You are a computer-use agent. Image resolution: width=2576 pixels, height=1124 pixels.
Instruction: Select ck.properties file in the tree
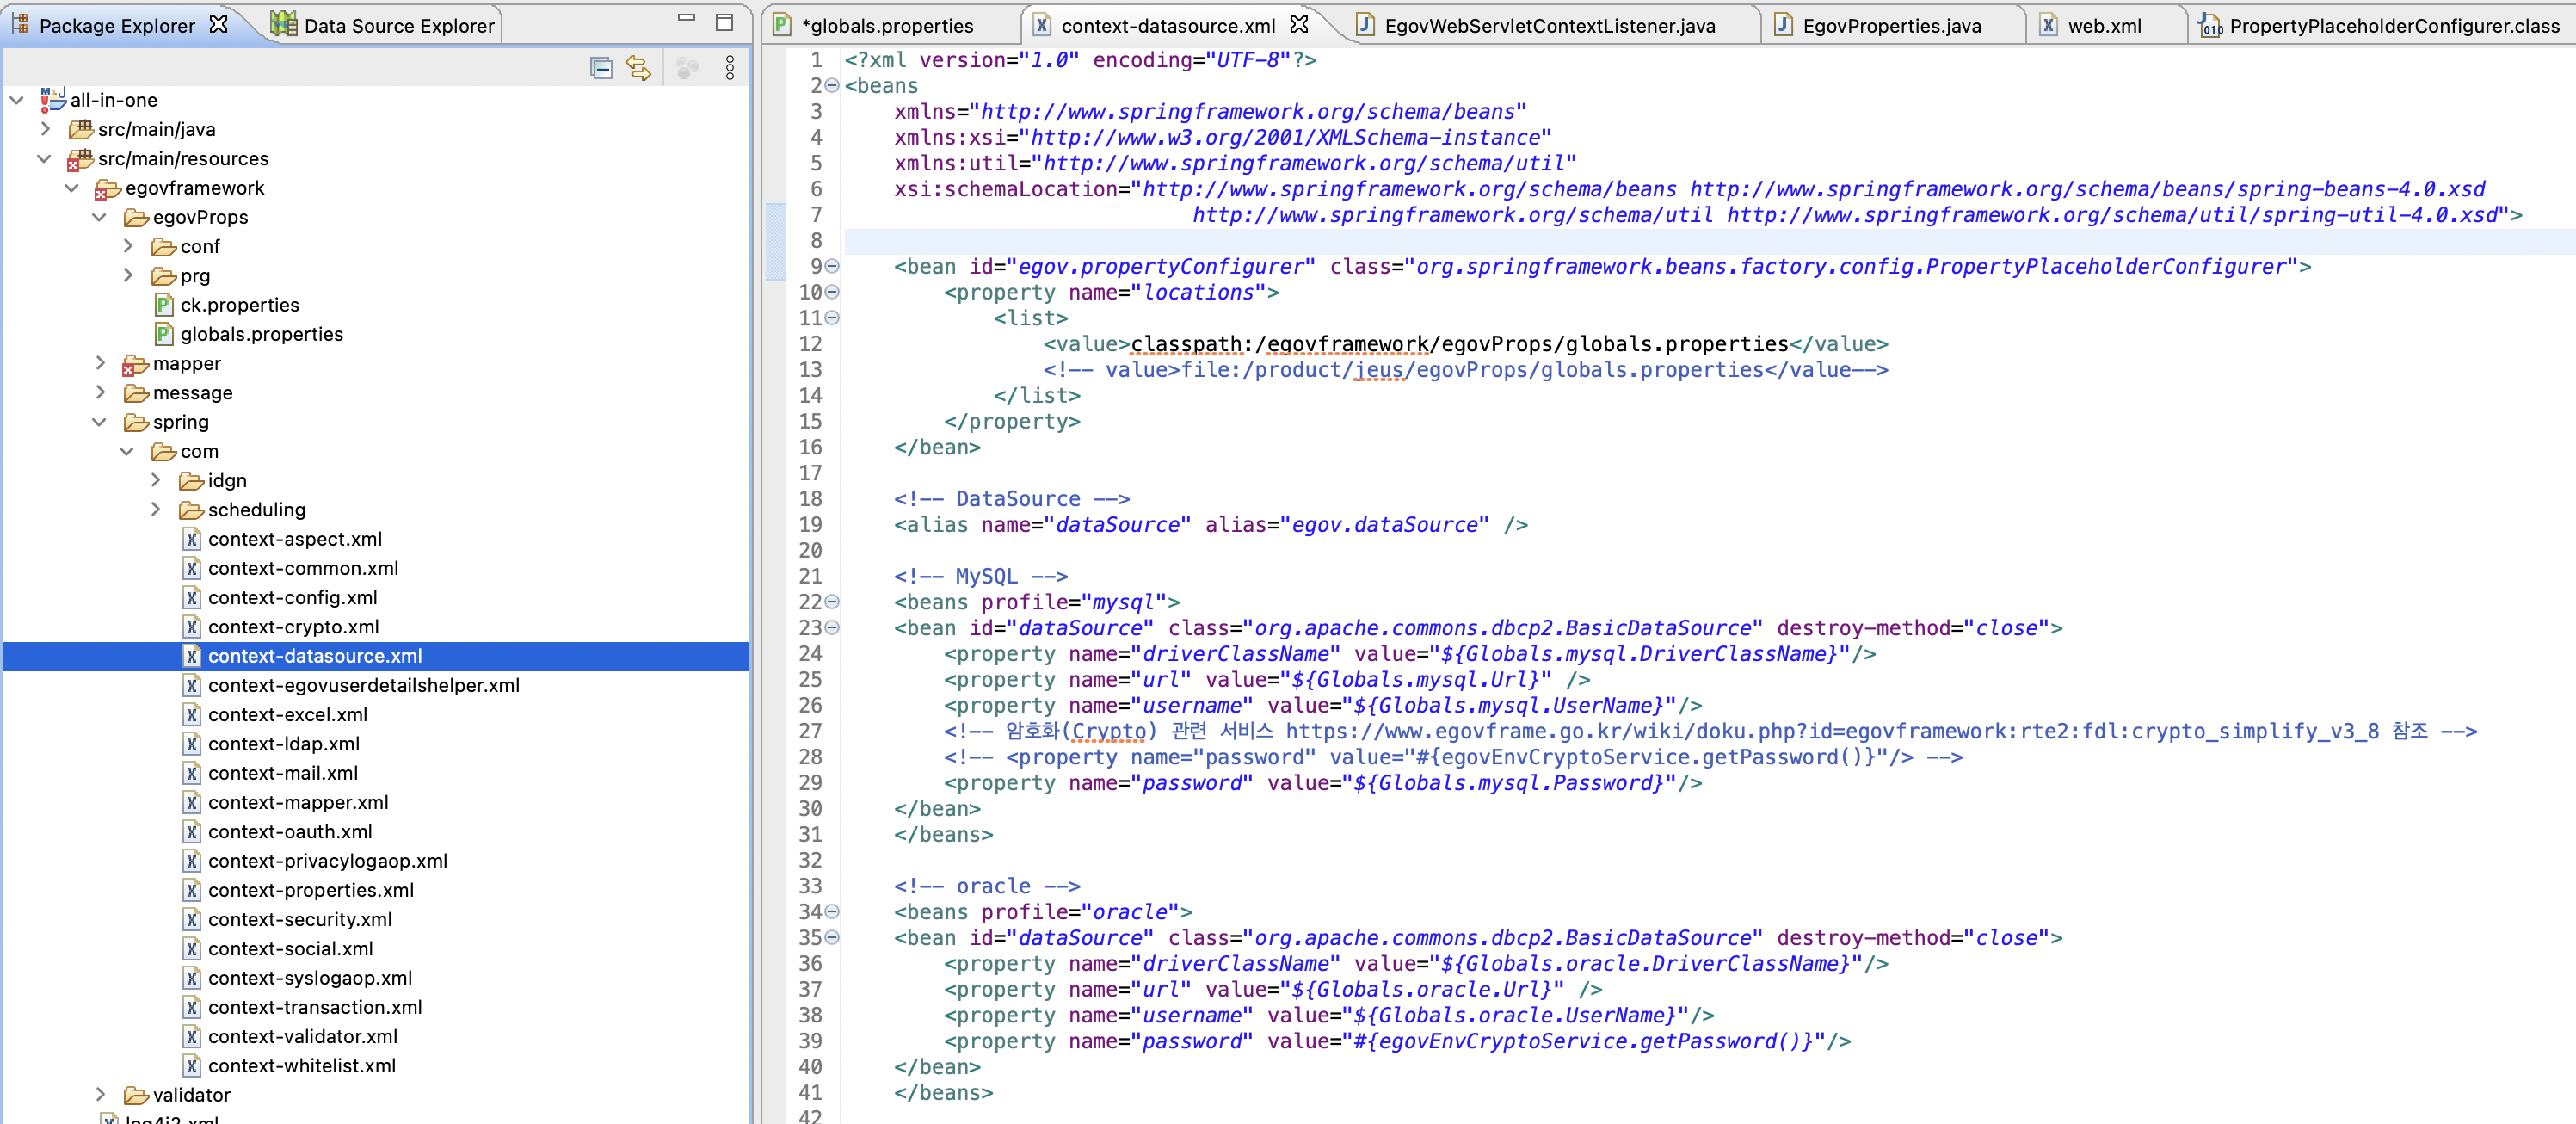[239, 305]
